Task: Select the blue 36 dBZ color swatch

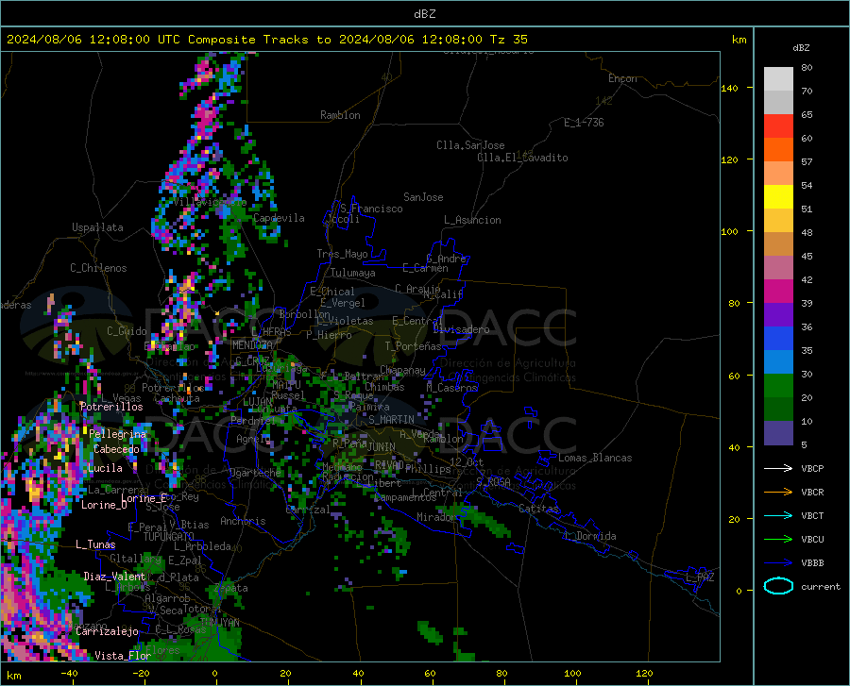Action: click(x=778, y=339)
